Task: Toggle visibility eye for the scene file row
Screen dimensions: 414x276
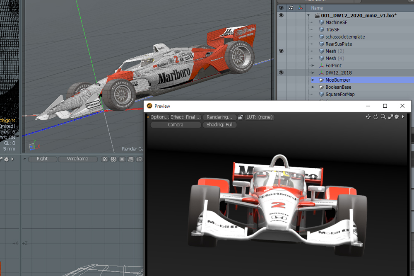Action: point(281,15)
